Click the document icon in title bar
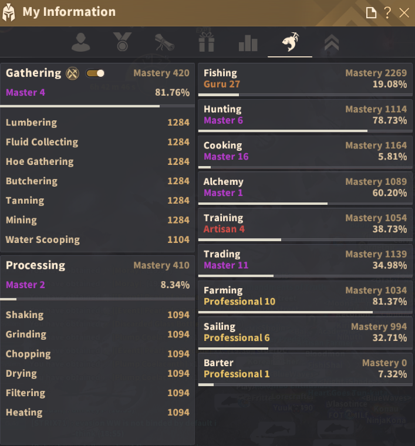This screenshot has height=446, width=415. 370,13
